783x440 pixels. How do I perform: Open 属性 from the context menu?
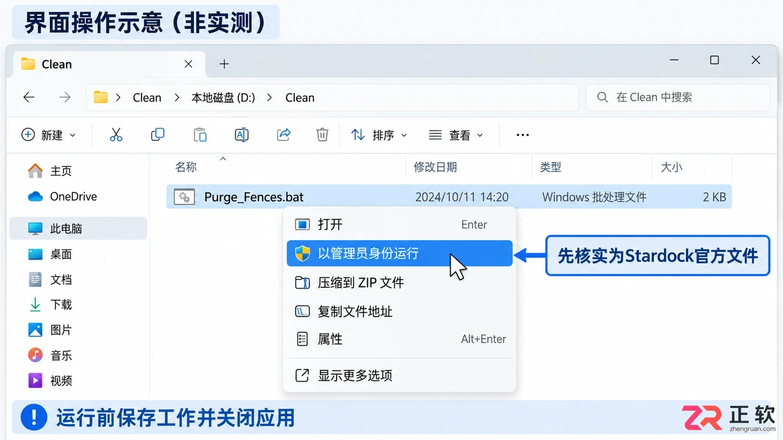click(400, 339)
